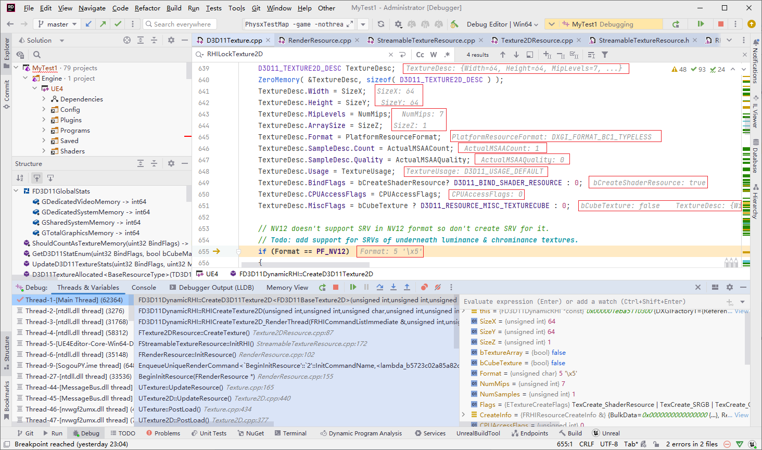Viewport: 762px width, 450px height.
Task: Click the Rerun icon in the debug panel toolbar
Action: pos(323,287)
